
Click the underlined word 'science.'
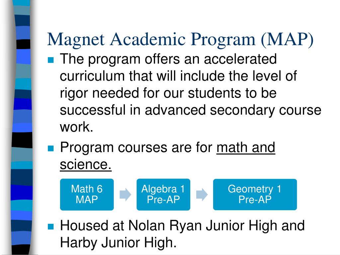(86, 165)
